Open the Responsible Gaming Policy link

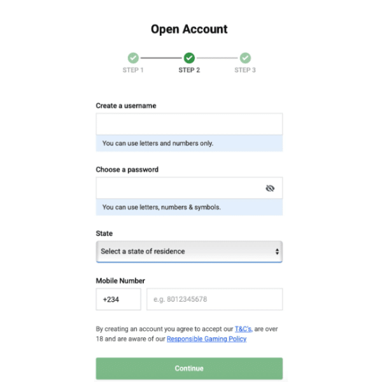pyautogui.click(x=206, y=339)
